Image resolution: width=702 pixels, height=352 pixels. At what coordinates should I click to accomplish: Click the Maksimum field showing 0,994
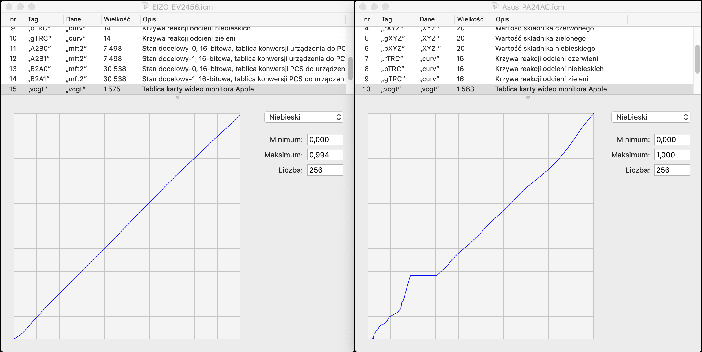tap(325, 155)
